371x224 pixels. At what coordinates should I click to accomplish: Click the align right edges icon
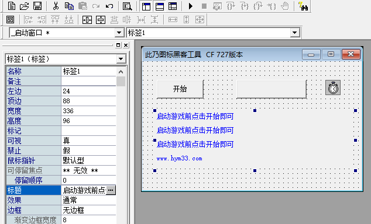pyautogui.click(x=42, y=20)
